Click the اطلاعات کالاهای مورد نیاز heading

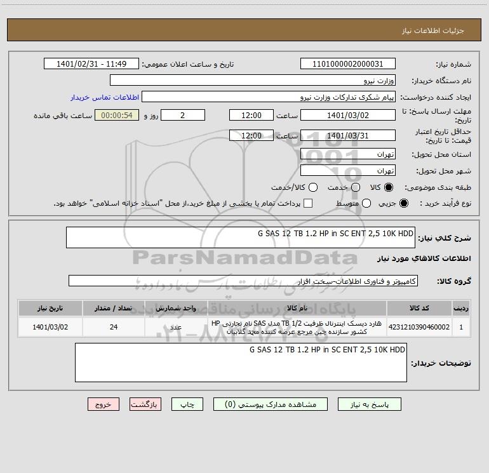(424, 258)
